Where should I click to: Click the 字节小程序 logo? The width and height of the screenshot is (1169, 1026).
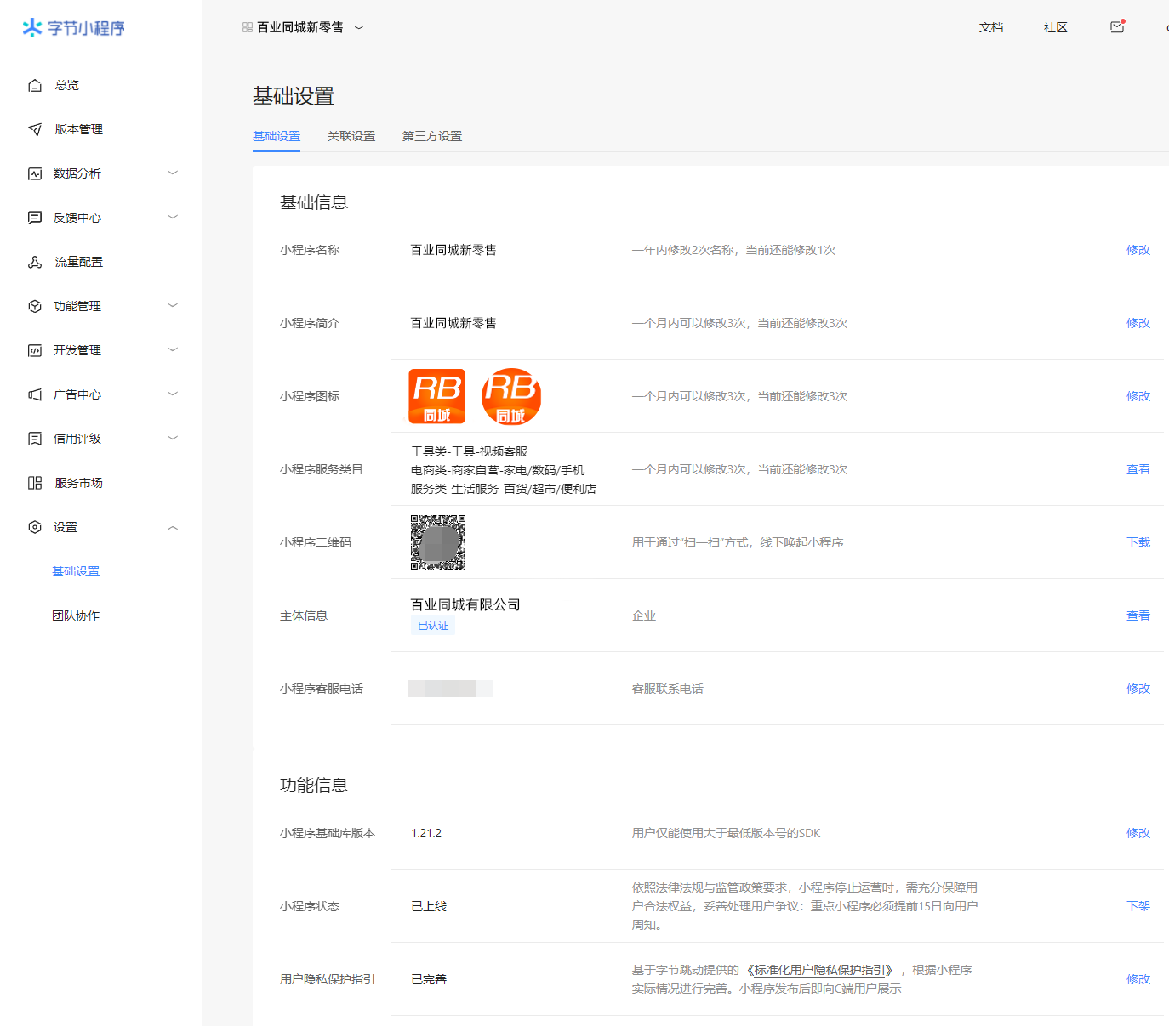tap(74, 28)
